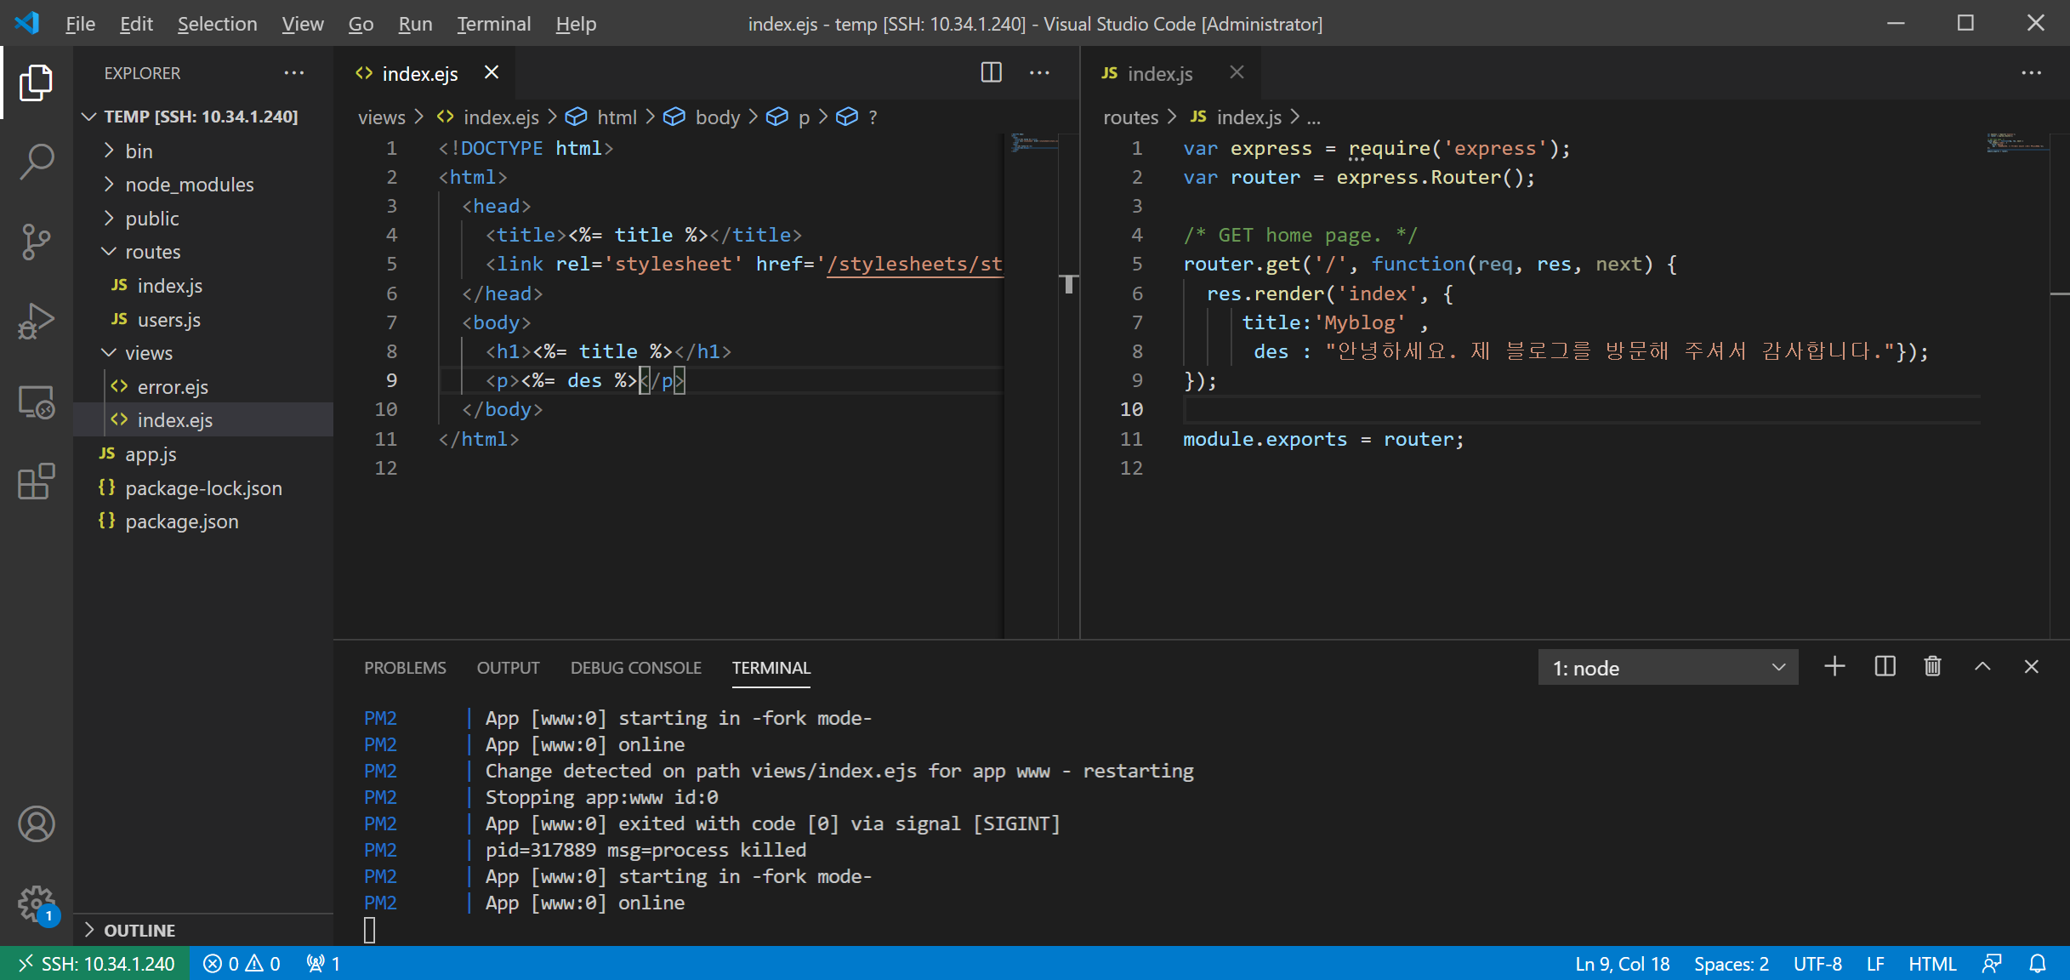Expand the node_modules folder
The height and width of the screenshot is (980, 2070).
[189, 185]
